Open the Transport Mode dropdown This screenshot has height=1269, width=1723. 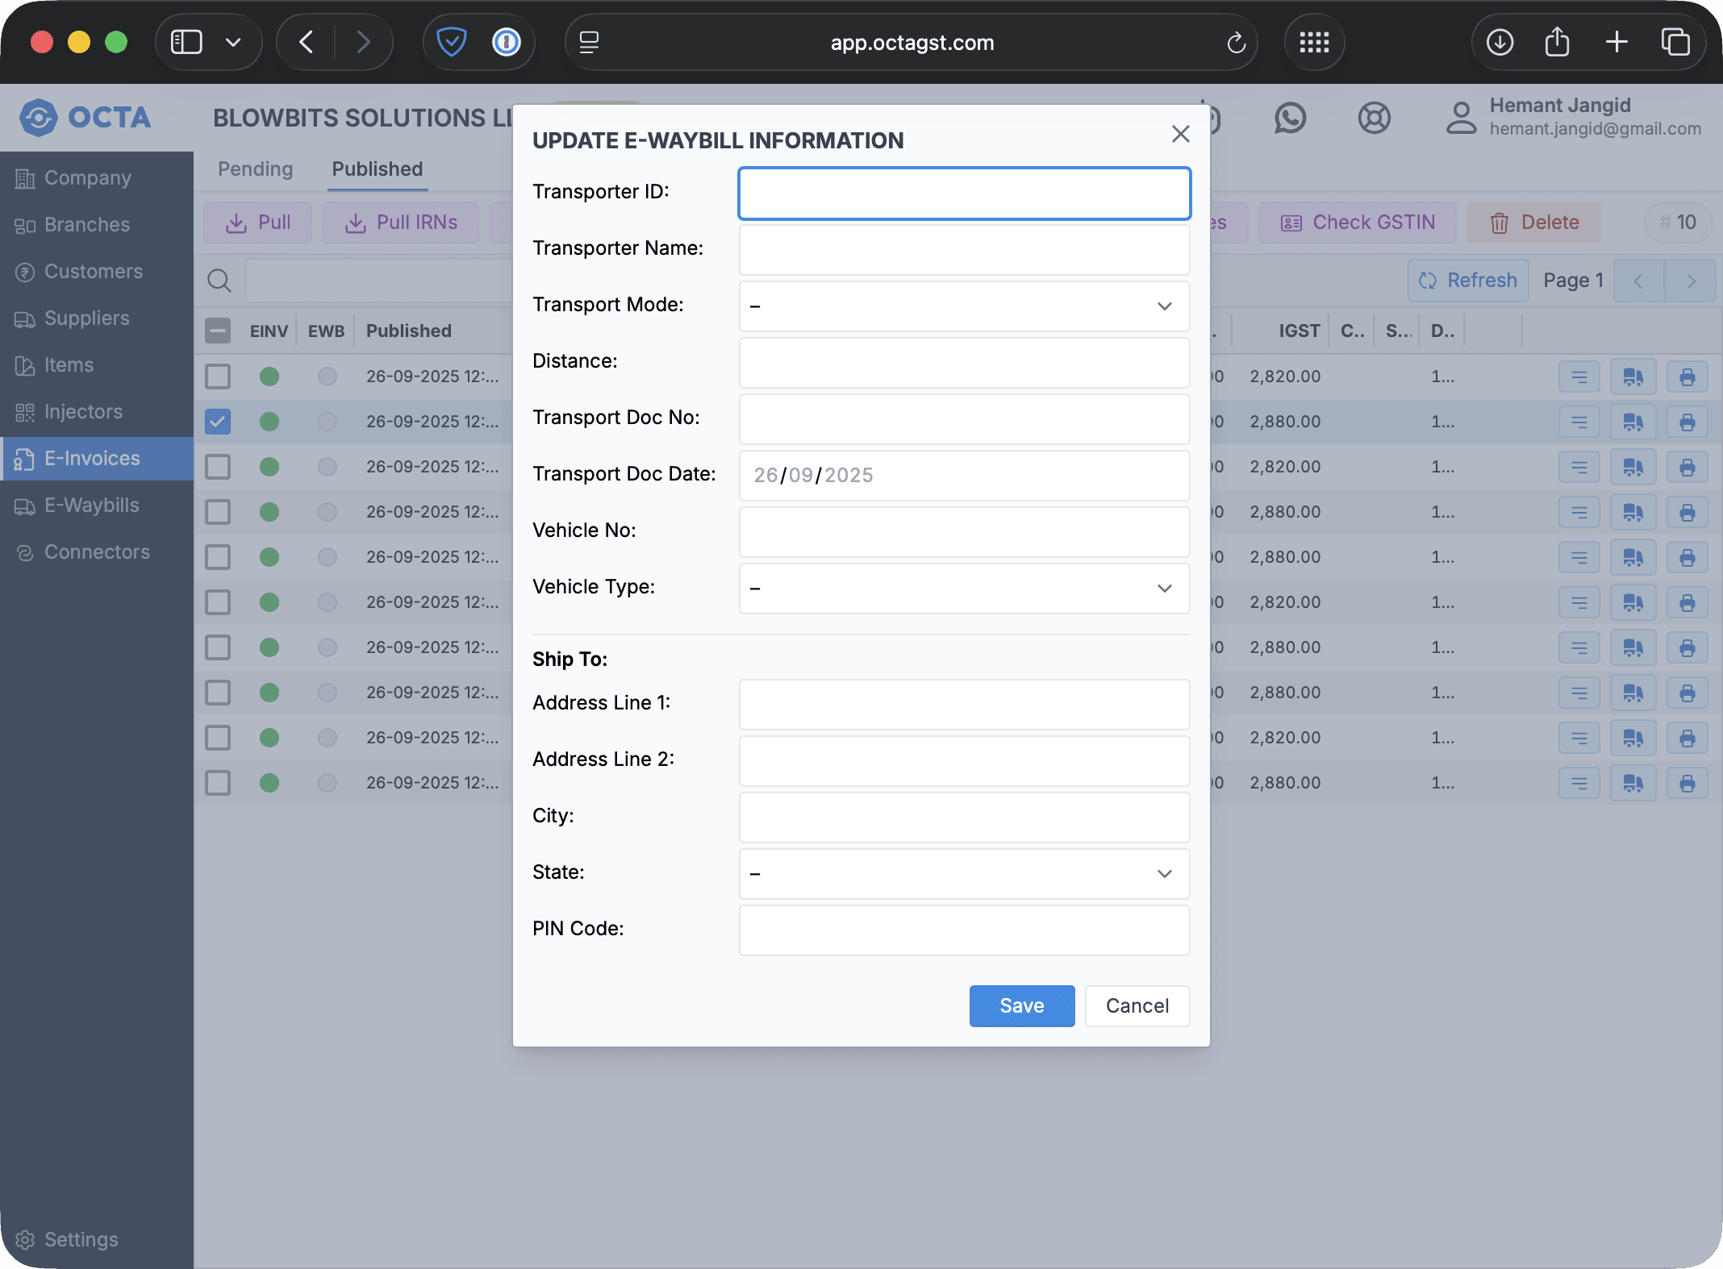pos(964,306)
